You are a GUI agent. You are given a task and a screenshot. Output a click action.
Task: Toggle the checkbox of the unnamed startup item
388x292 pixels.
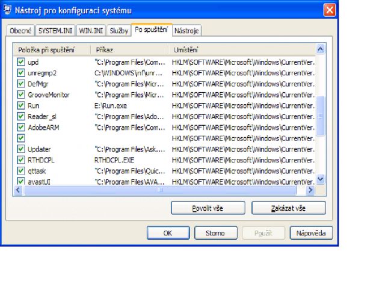21,138
